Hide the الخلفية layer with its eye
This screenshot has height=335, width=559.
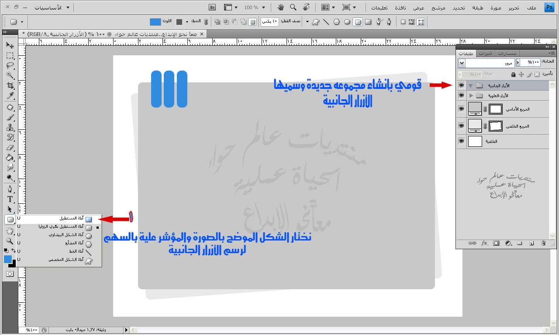461,141
